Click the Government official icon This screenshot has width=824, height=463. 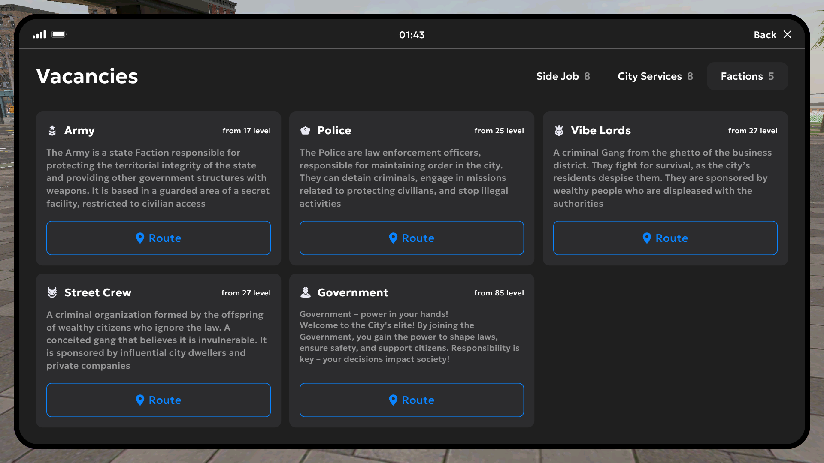pos(305,292)
